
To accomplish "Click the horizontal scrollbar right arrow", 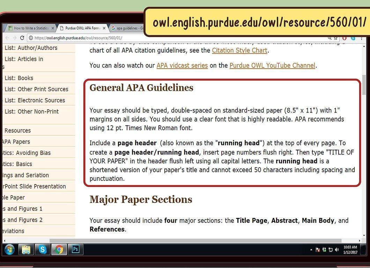I will [359, 241].
